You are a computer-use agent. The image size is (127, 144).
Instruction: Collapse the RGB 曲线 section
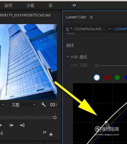[x=68, y=57]
